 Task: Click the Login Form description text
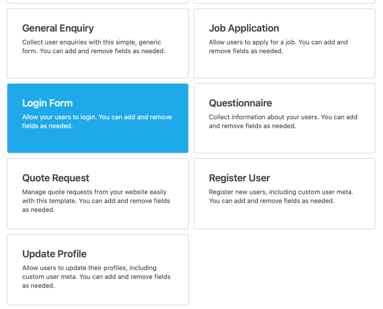click(97, 121)
